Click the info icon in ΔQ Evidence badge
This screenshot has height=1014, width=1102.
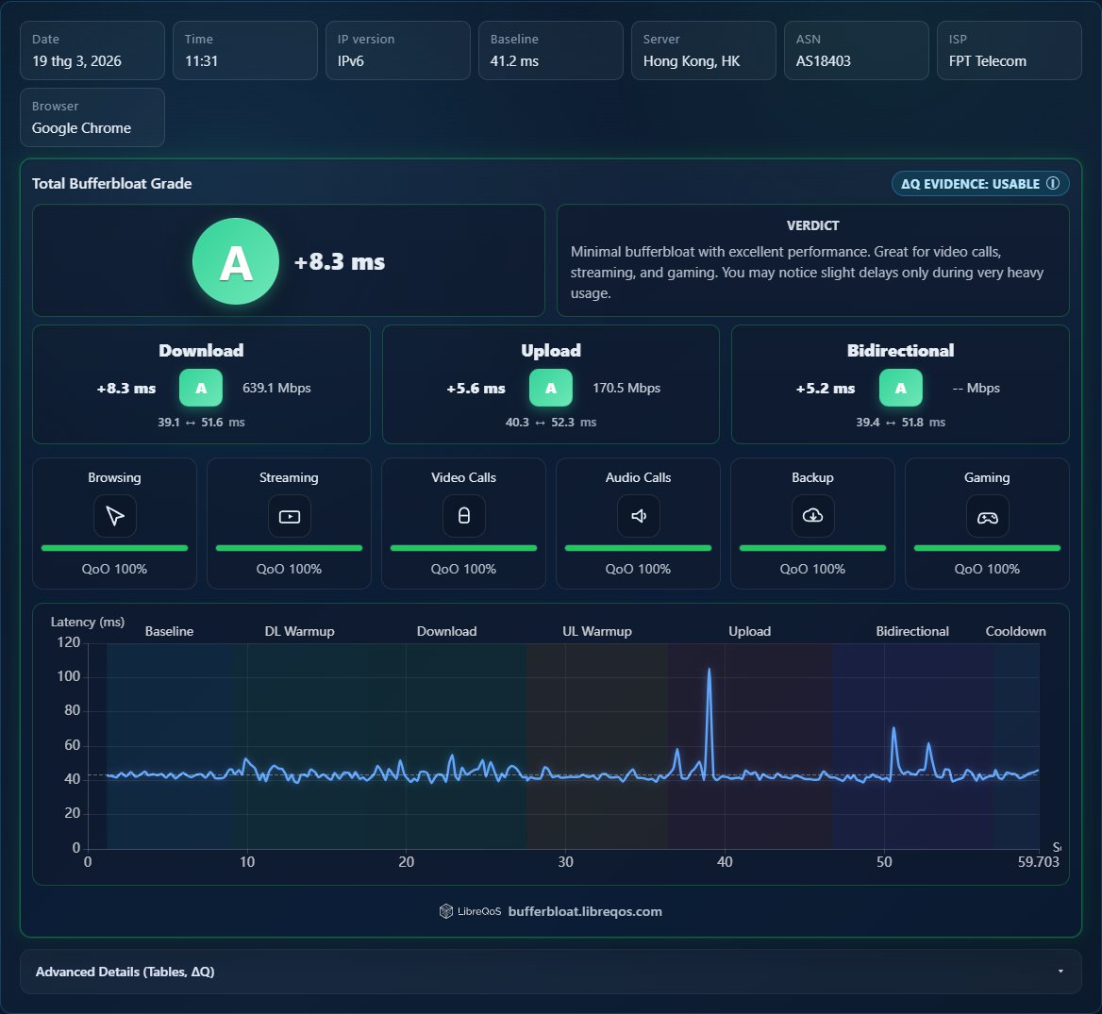[1052, 183]
